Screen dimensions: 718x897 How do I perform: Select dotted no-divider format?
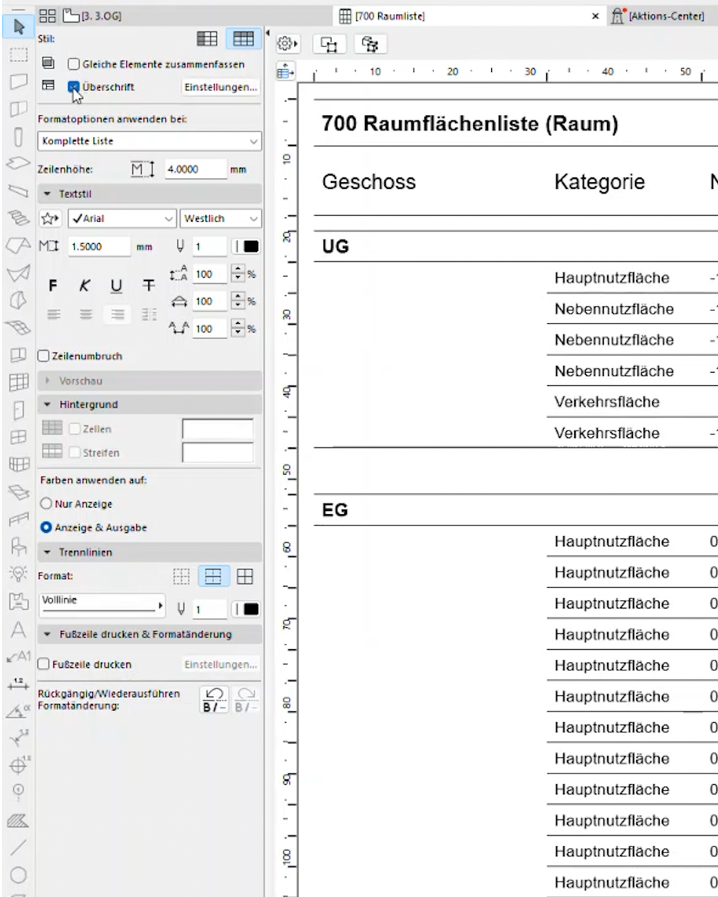tap(181, 576)
